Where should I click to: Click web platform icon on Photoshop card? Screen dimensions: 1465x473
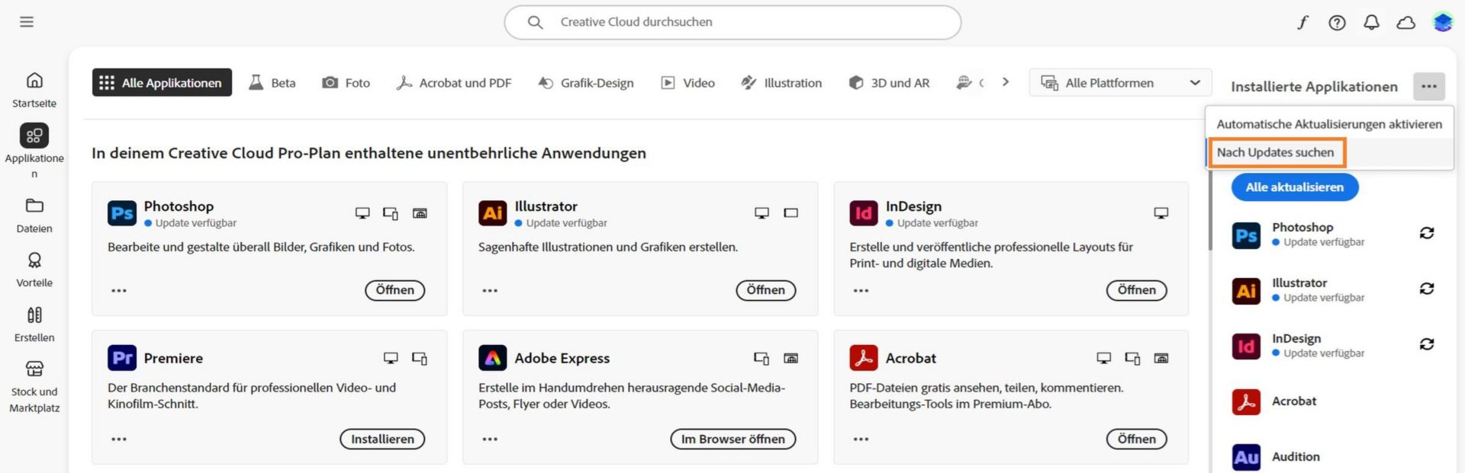pyautogui.click(x=420, y=213)
